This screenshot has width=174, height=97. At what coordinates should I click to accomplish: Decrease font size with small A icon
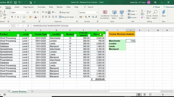click(38, 12)
